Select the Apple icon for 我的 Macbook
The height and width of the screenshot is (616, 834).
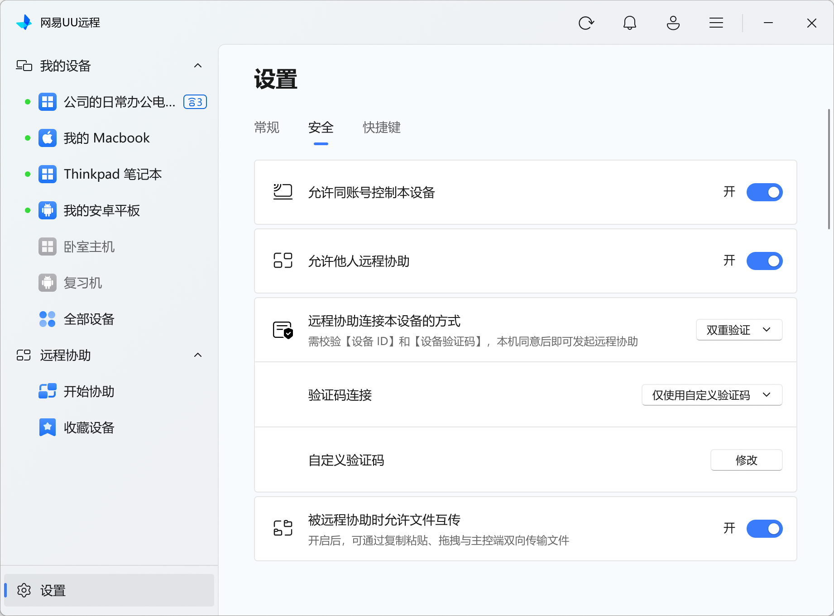(48, 138)
